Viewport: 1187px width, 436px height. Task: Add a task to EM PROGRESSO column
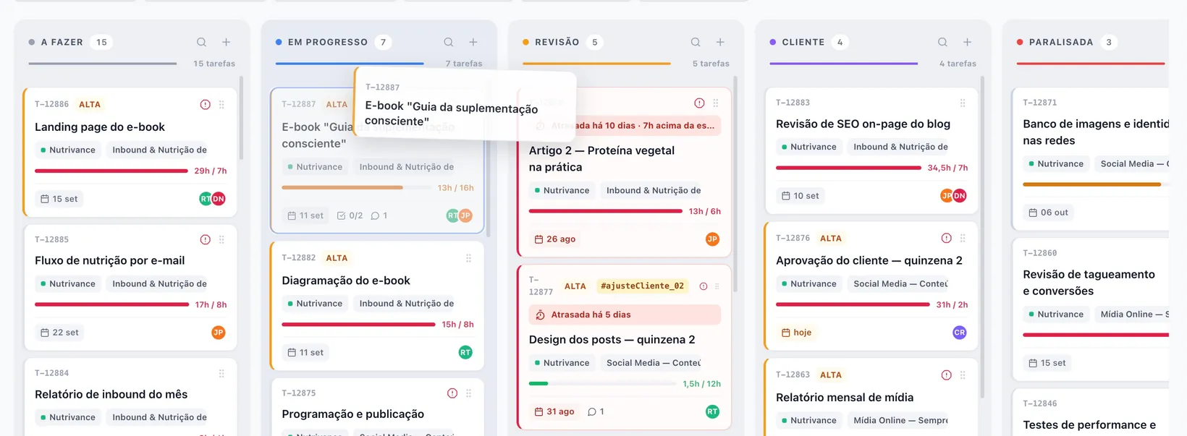tap(473, 42)
